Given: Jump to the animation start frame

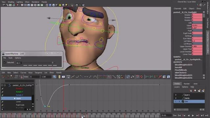Looking at the screenshot, I should point(175,115).
